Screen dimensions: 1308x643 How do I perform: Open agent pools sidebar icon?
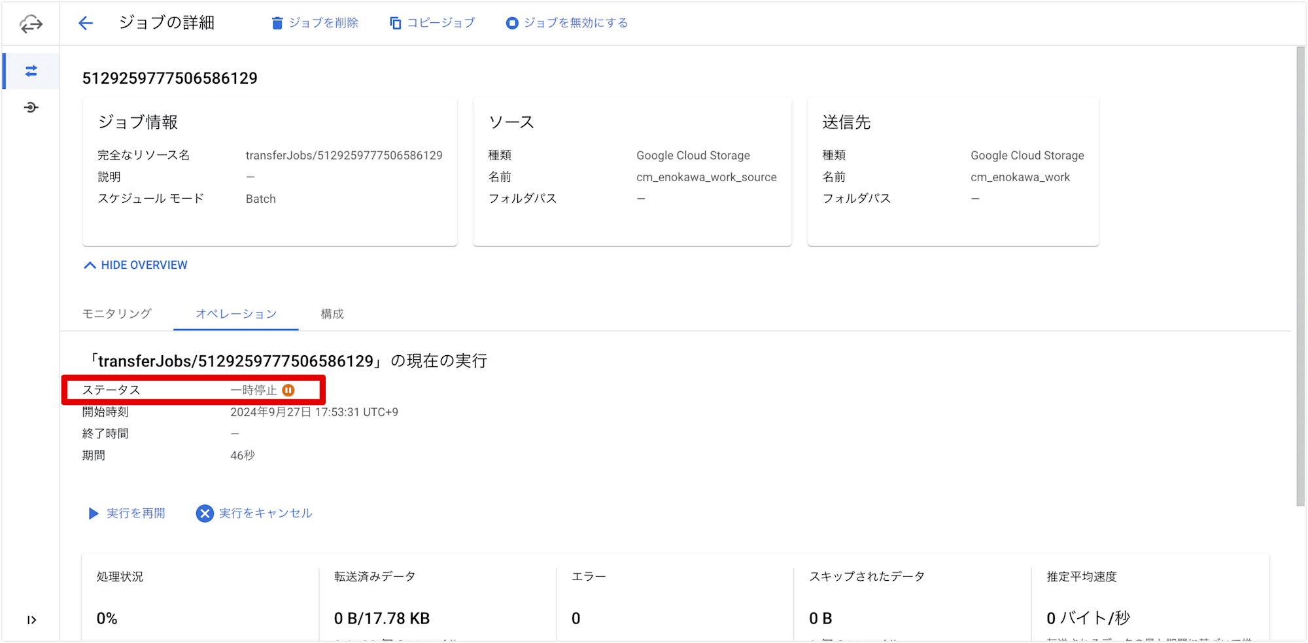[31, 107]
